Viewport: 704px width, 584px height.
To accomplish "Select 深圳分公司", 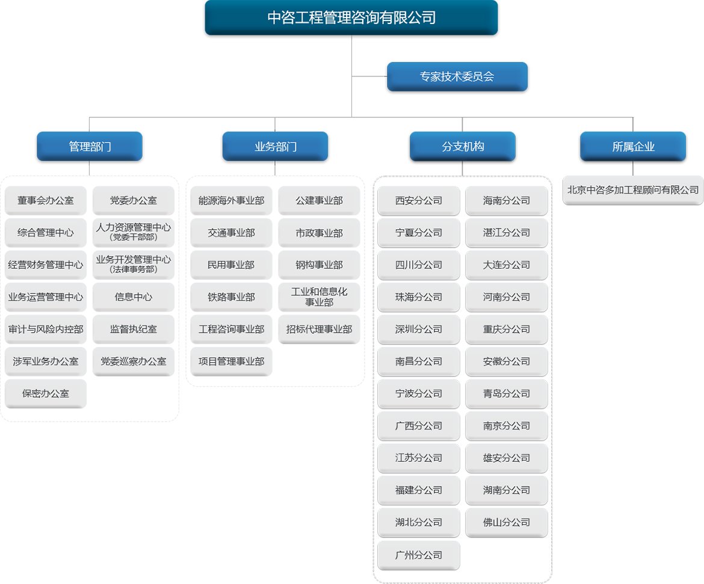I will [x=419, y=329].
